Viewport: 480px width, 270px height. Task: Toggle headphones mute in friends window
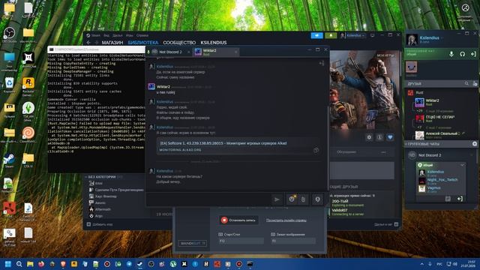click(462, 54)
